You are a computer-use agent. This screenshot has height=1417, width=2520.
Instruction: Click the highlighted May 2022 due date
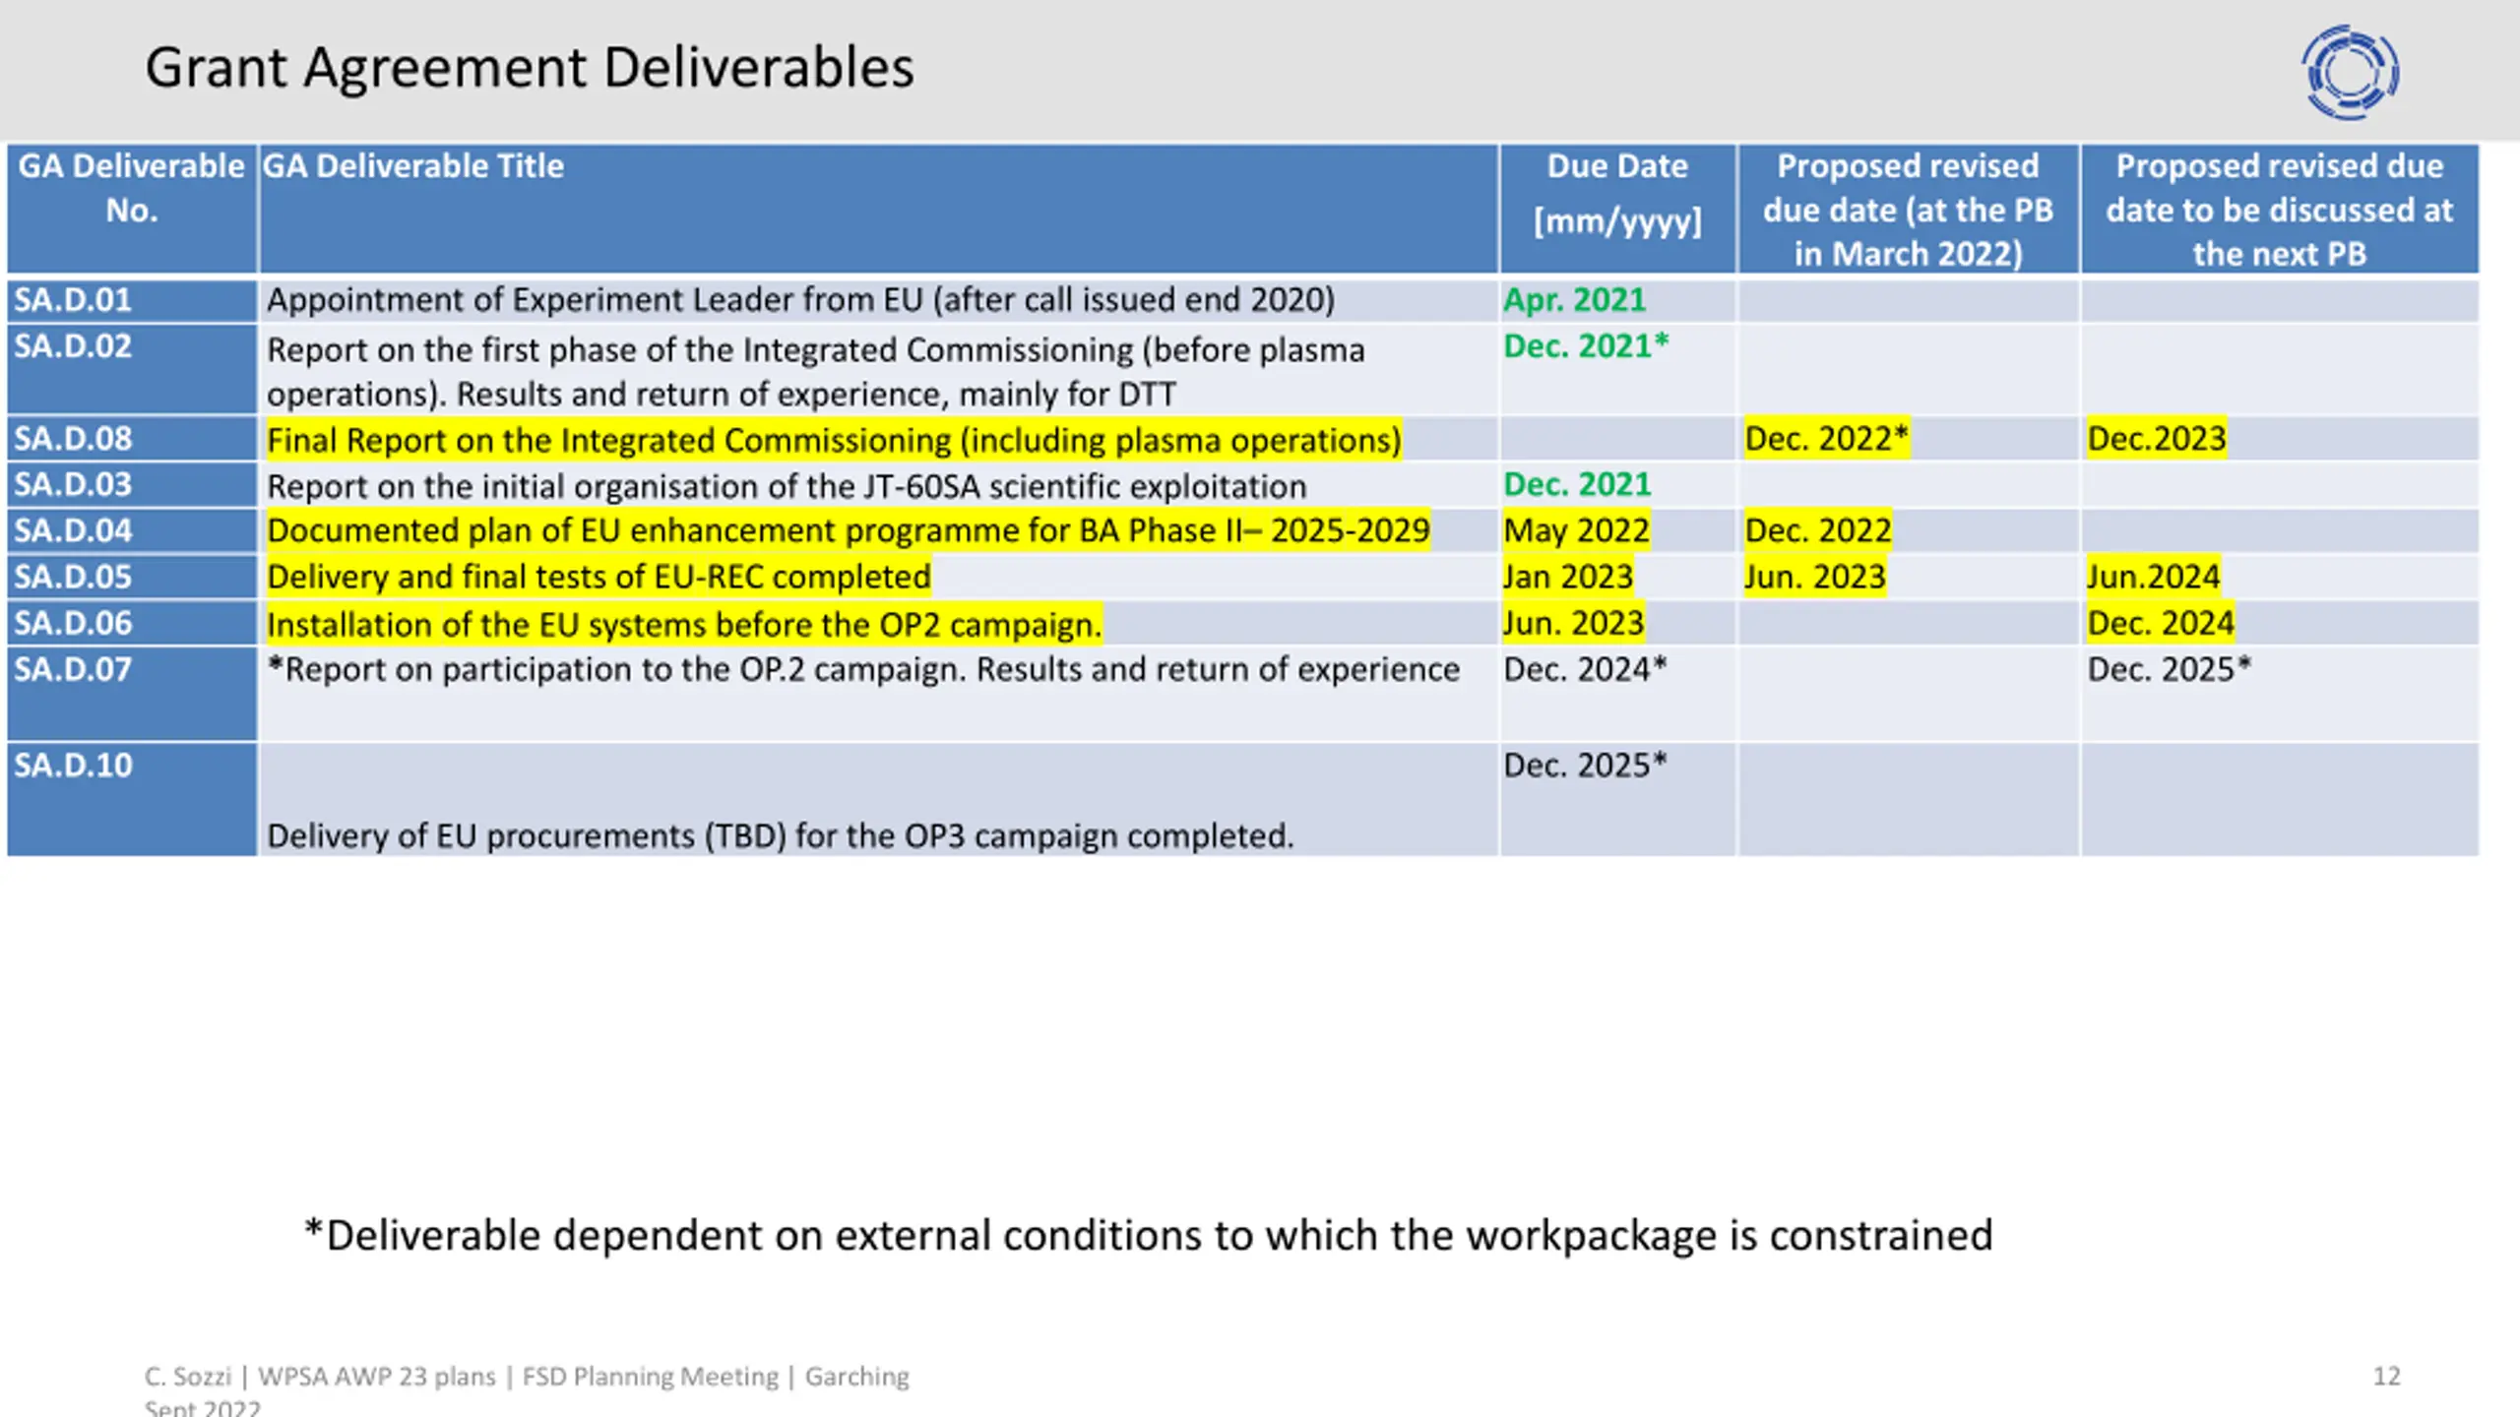1576,531
